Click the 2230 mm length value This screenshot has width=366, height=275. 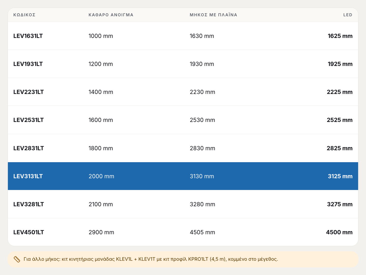(203, 92)
